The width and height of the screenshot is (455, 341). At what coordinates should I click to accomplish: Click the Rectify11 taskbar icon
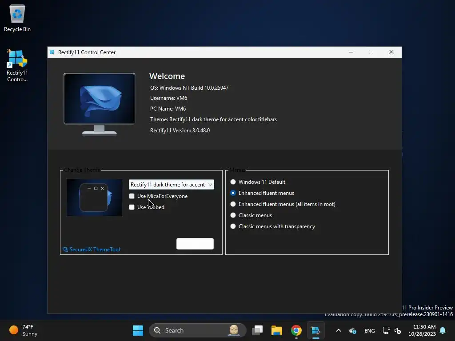click(315, 330)
